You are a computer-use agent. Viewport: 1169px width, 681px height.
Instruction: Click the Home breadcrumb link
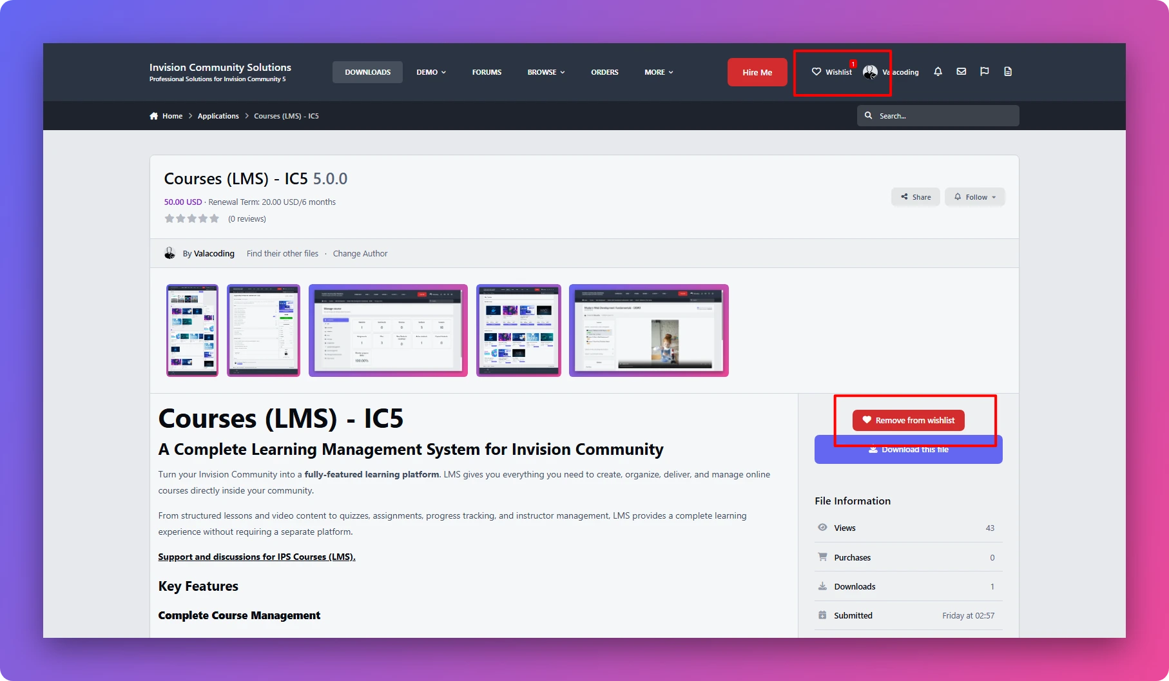tap(172, 116)
